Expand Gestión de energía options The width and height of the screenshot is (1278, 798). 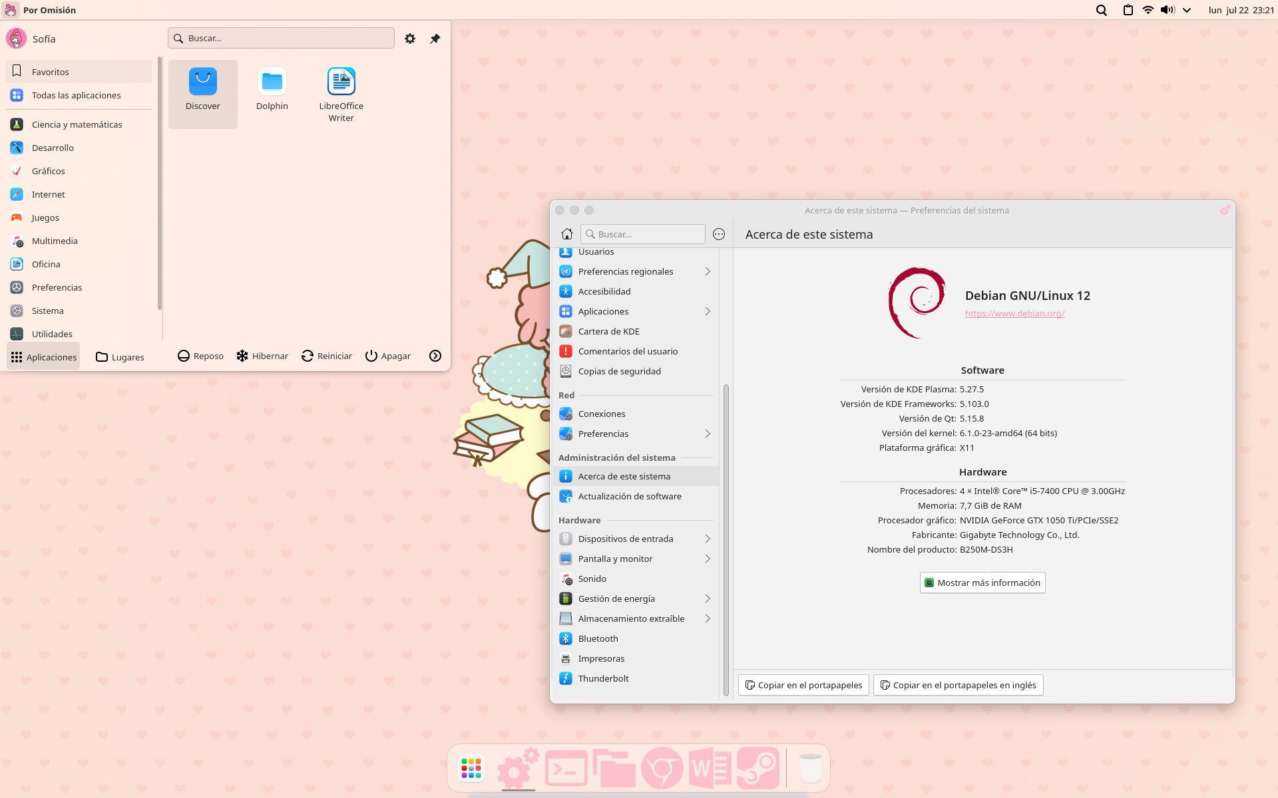click(707, 598)
